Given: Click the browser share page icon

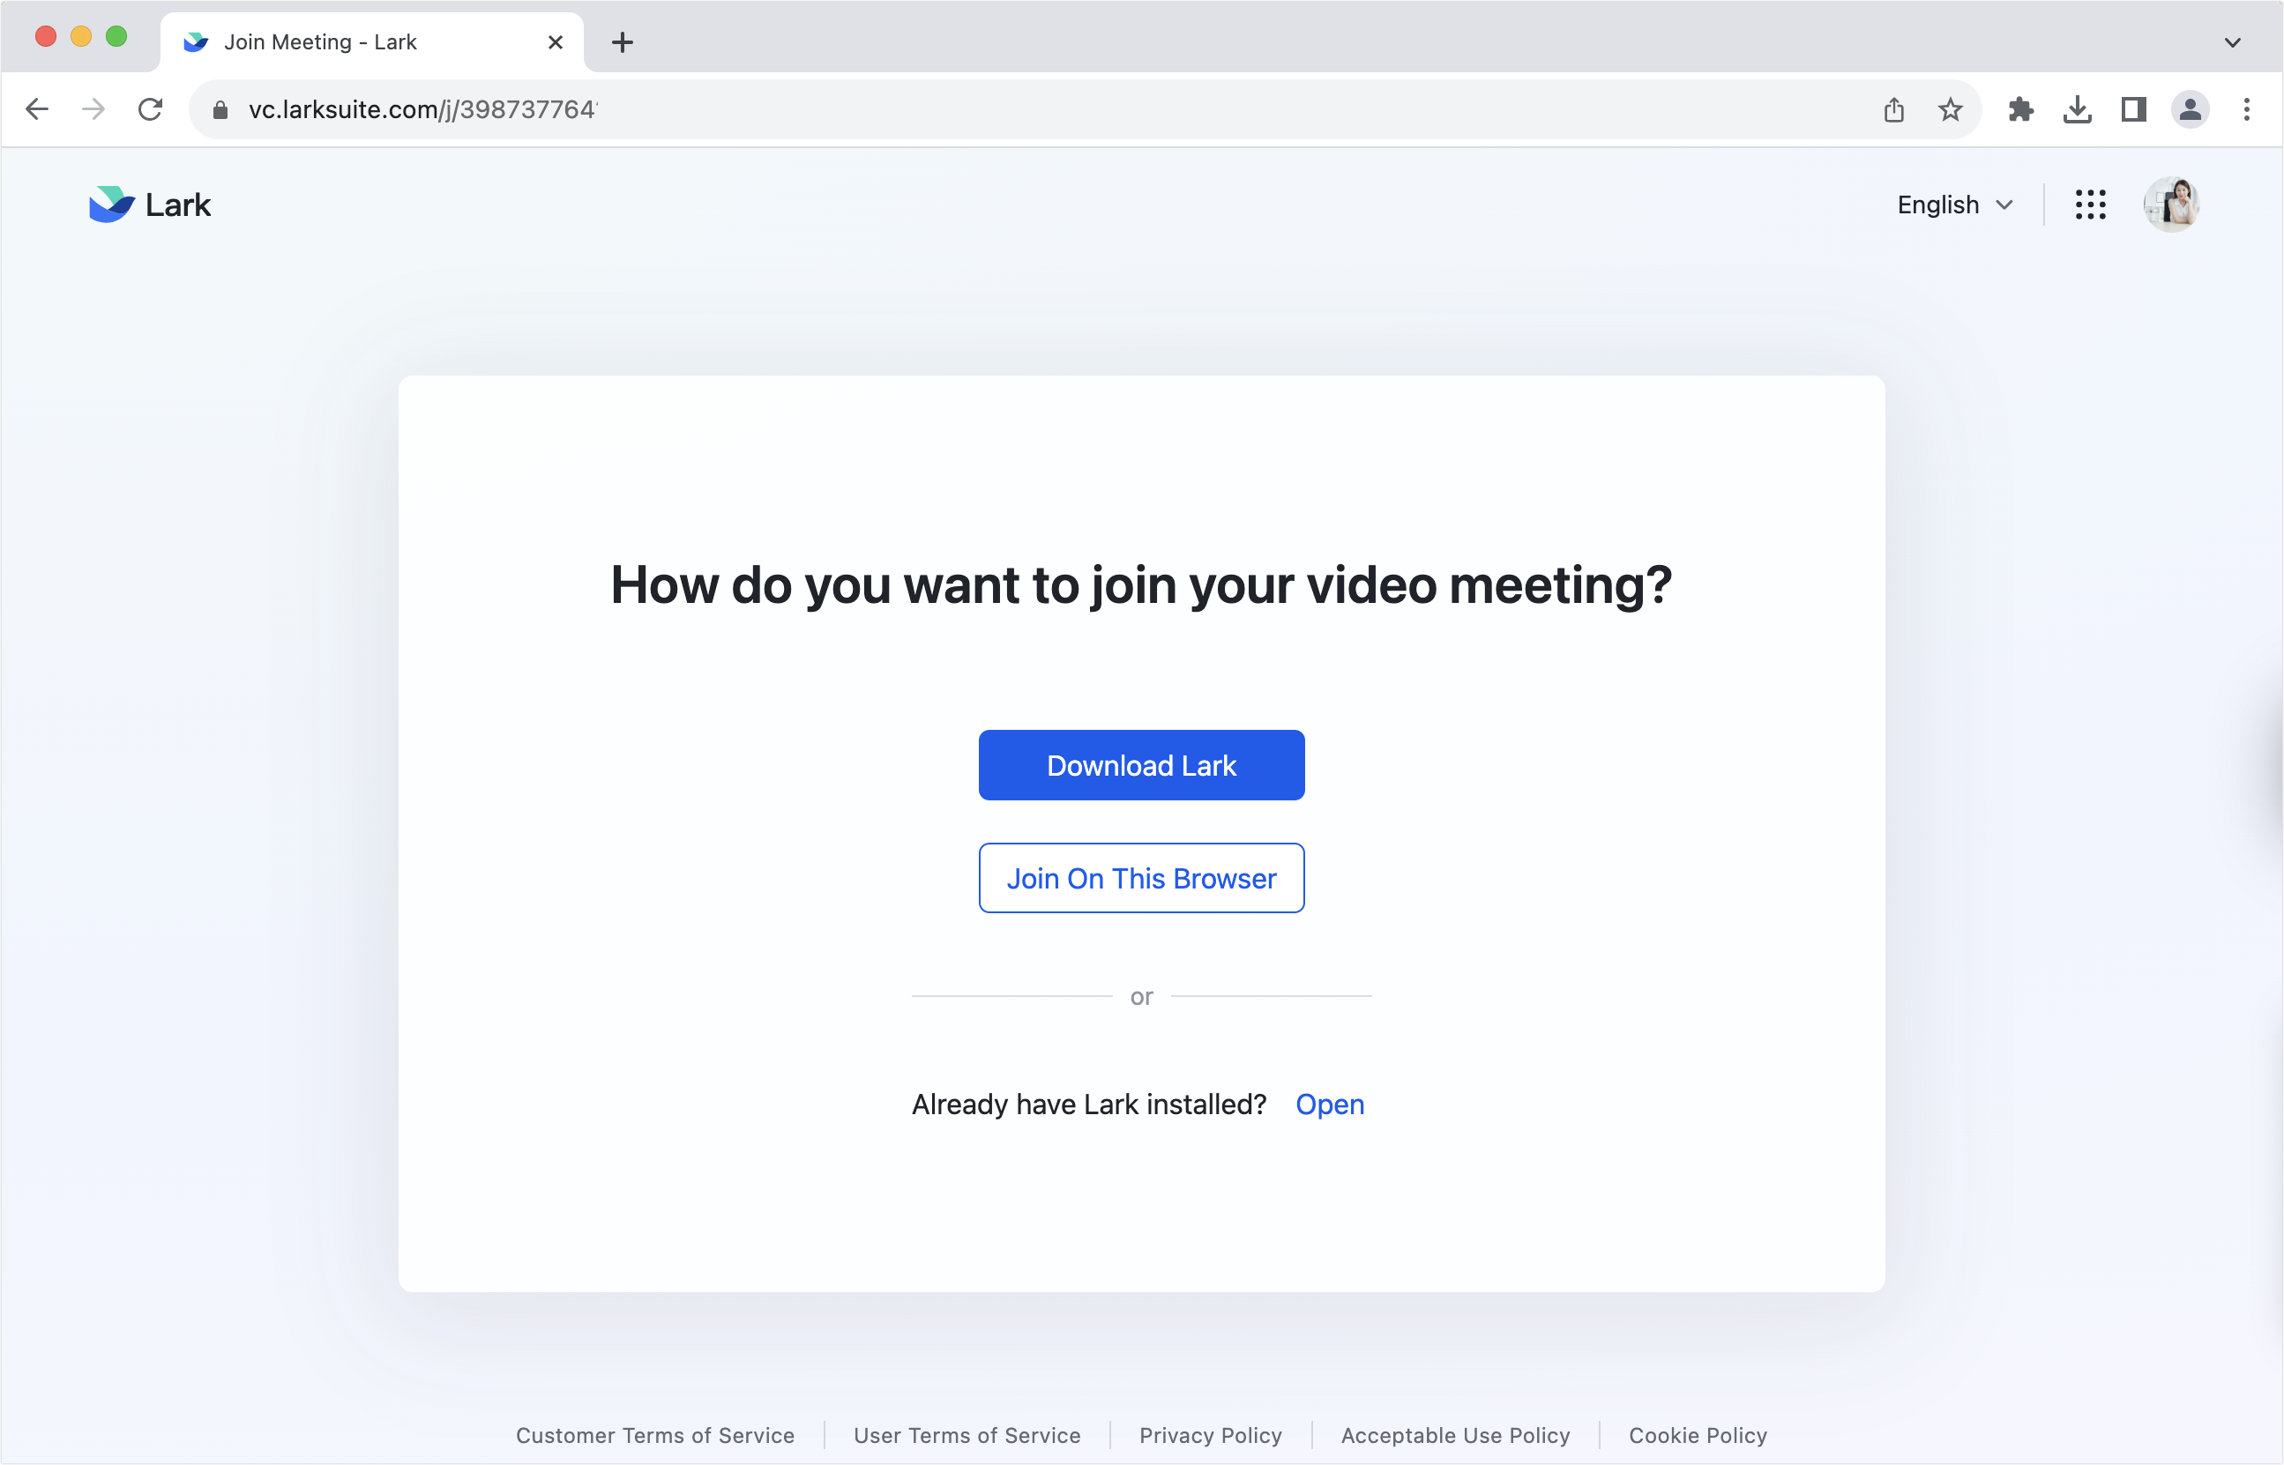Looking at the screenshot, I should 1894,109.
